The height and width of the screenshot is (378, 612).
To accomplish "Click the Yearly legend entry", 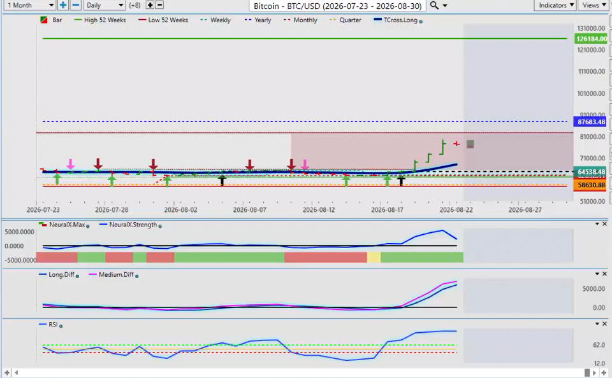I will point(258,20).
